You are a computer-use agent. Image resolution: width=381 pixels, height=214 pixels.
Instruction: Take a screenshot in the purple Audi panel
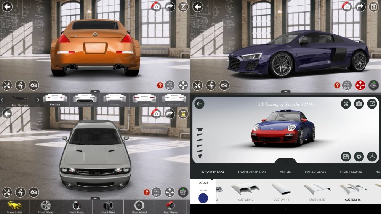tap(347, 6)
